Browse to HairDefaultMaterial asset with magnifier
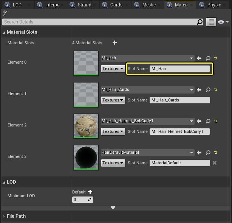This screenshot has height=223, width=232. pos(208,153)
